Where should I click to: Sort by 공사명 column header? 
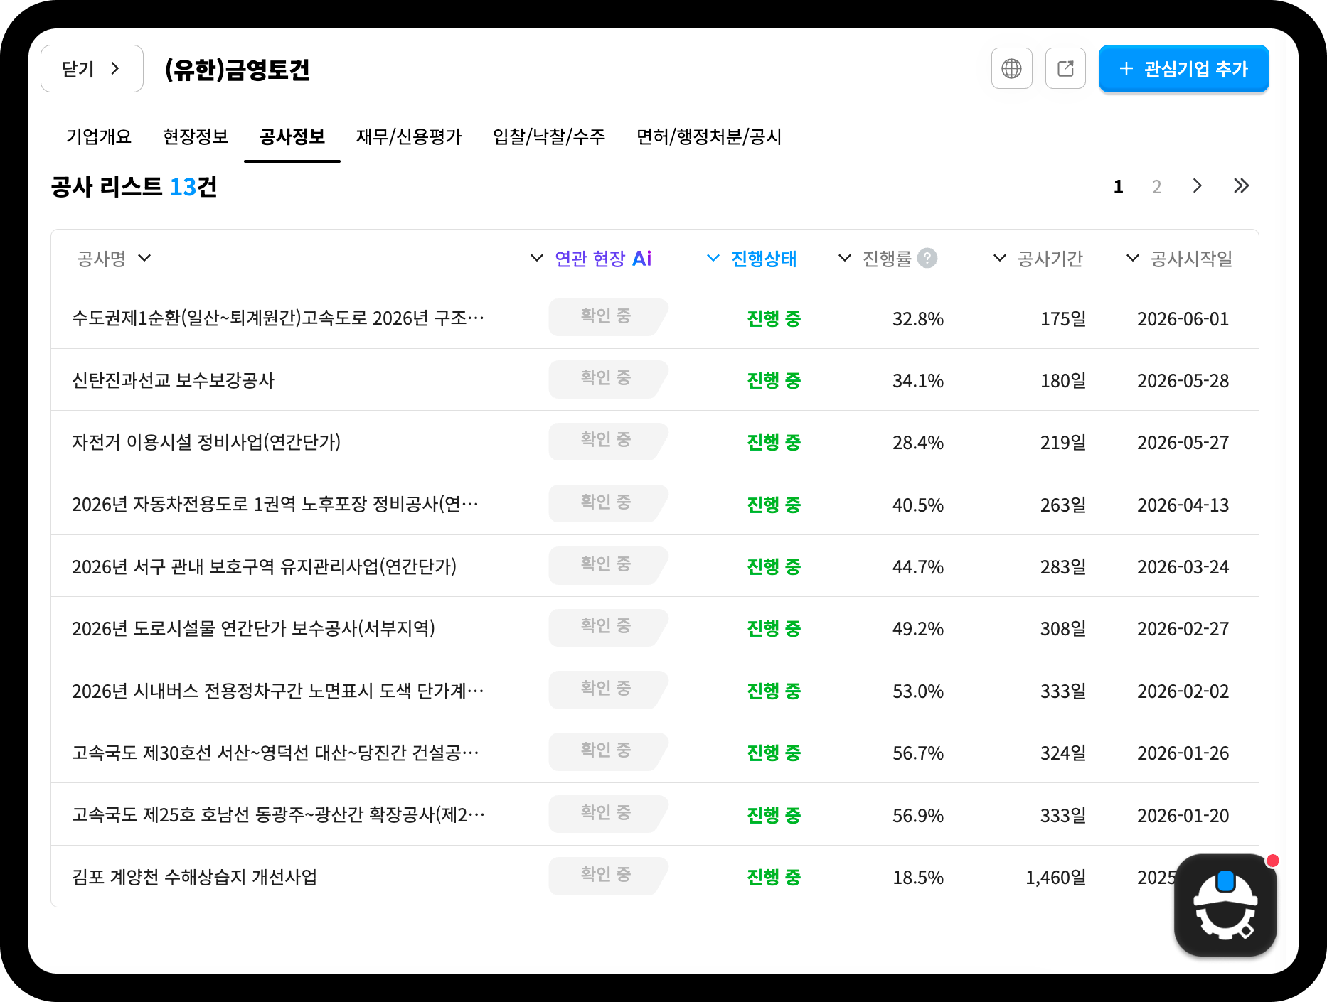(x=114, y=258)
